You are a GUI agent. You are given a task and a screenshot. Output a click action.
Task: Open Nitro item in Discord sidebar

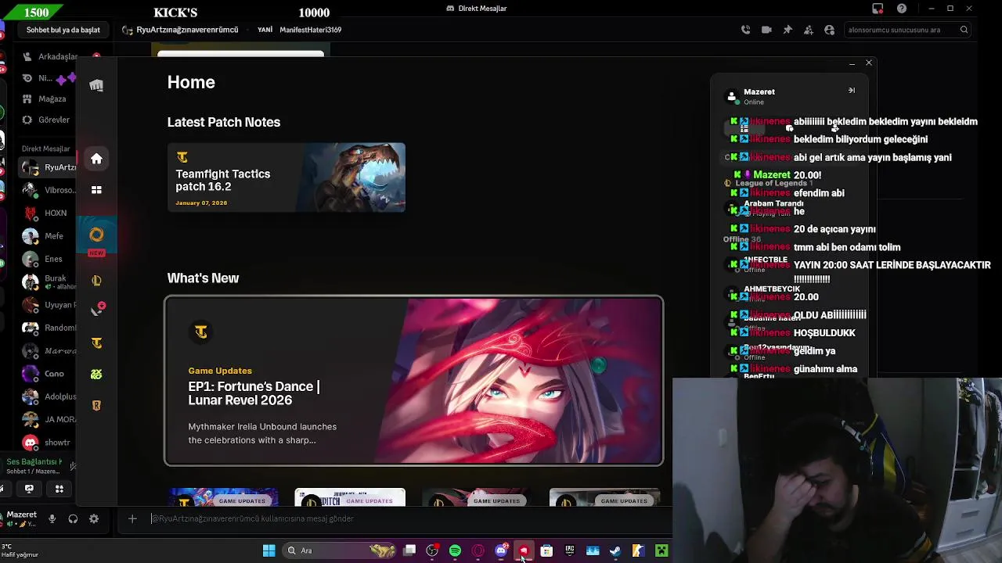(x=47, y=78)
